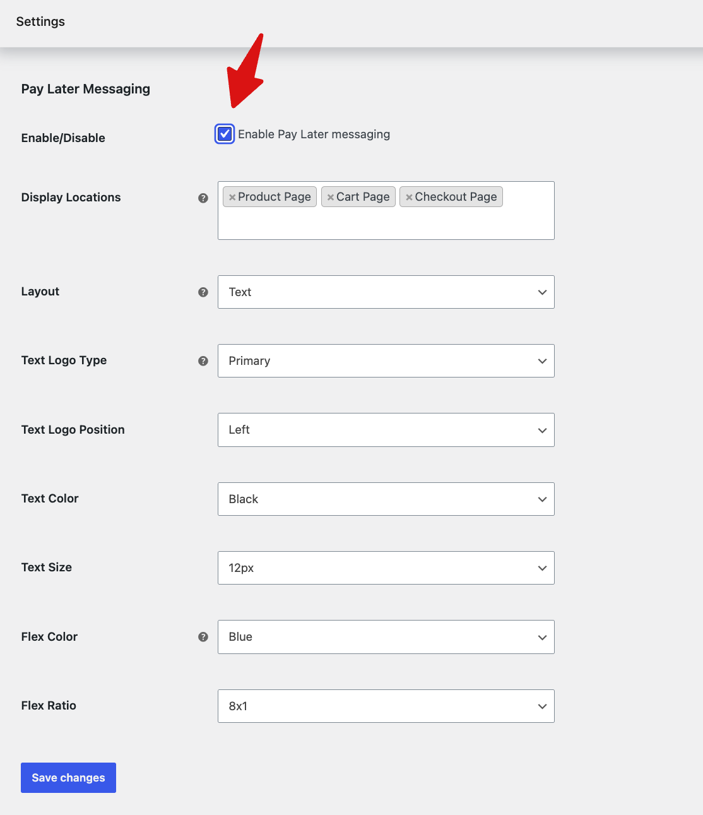Click the Enable Pay Later messaging label
Screen dimensions: 703x815
314,134
